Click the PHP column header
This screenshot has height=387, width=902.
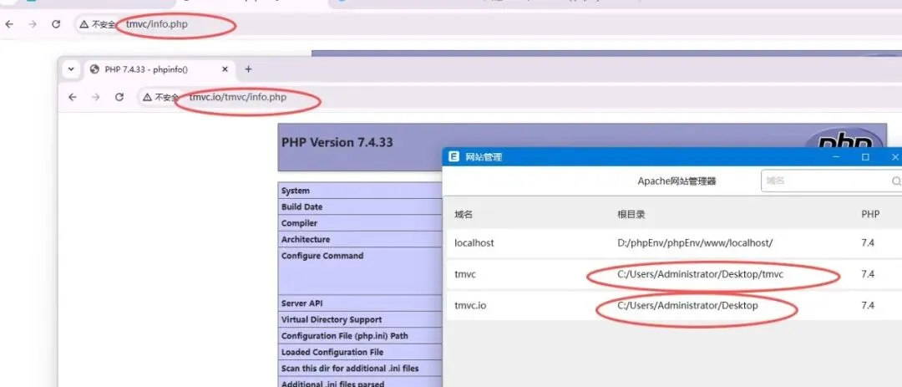(x=869, y=214)
